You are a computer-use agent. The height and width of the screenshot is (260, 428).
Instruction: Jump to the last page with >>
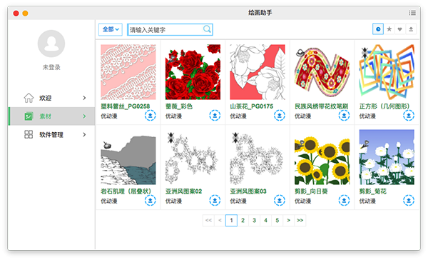click(x=300, y=221)
